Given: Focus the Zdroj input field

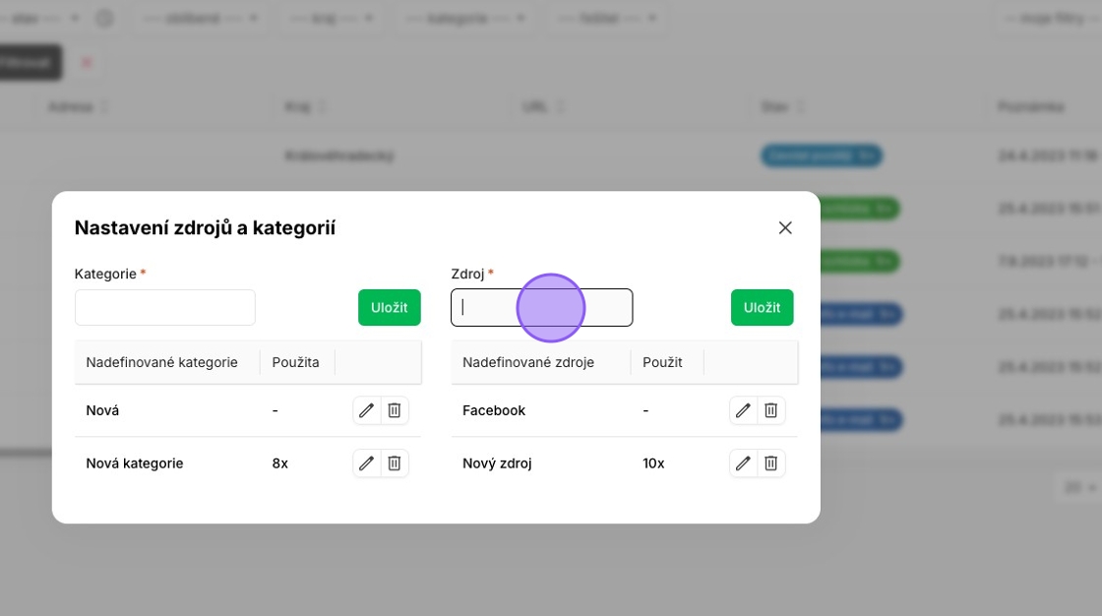Looking at the screenshot, I should click(x=542, y=307).
